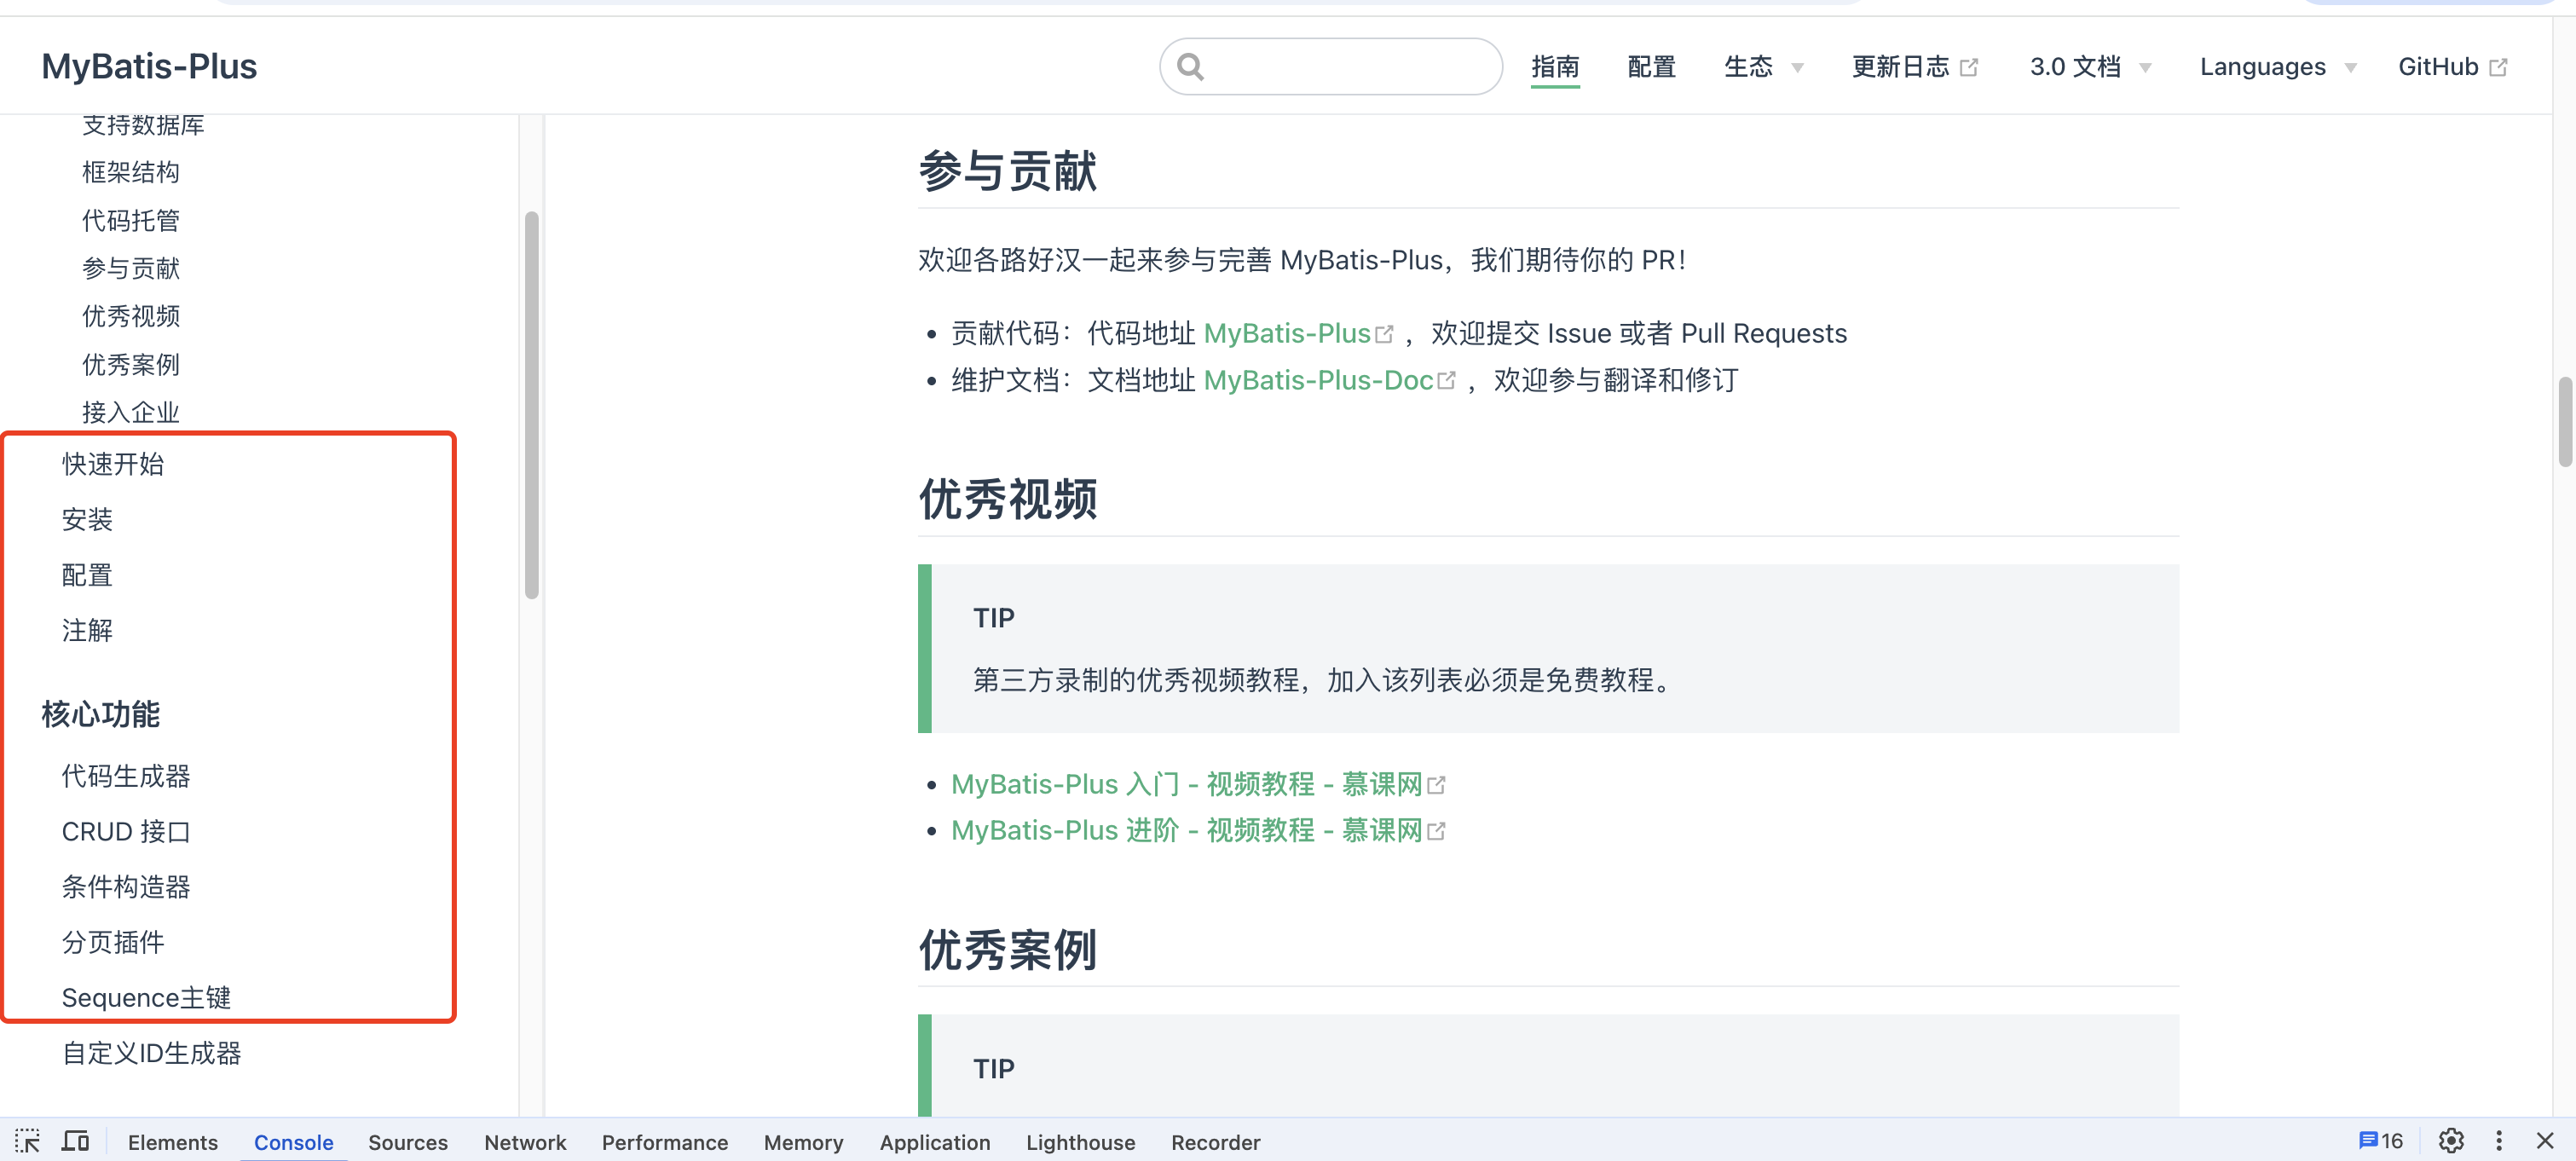Open 注解 sidebar page
Screen dimensions: 2576x1161
[x=87, y=631]
